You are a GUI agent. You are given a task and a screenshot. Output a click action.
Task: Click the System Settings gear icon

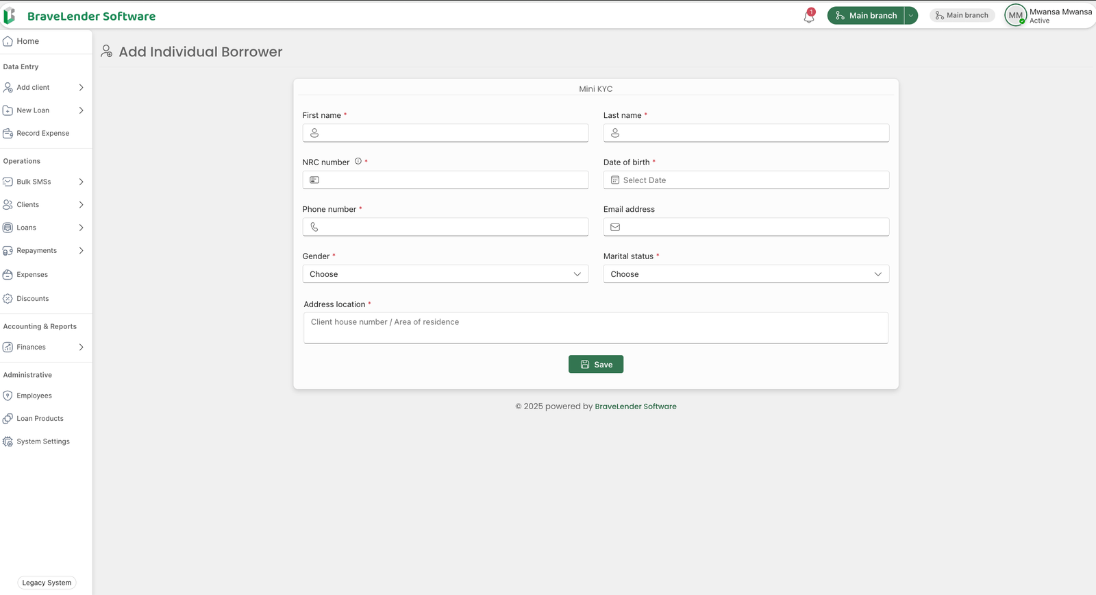[x=8, y=442]
